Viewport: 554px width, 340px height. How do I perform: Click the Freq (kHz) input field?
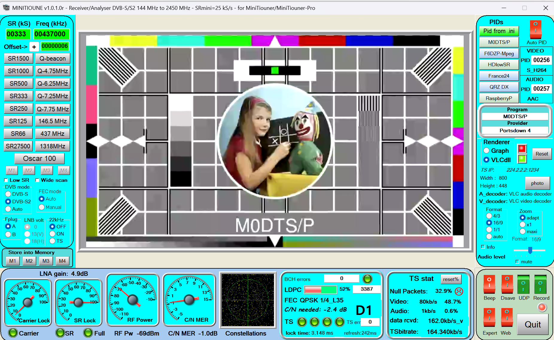tap(51, 34)
